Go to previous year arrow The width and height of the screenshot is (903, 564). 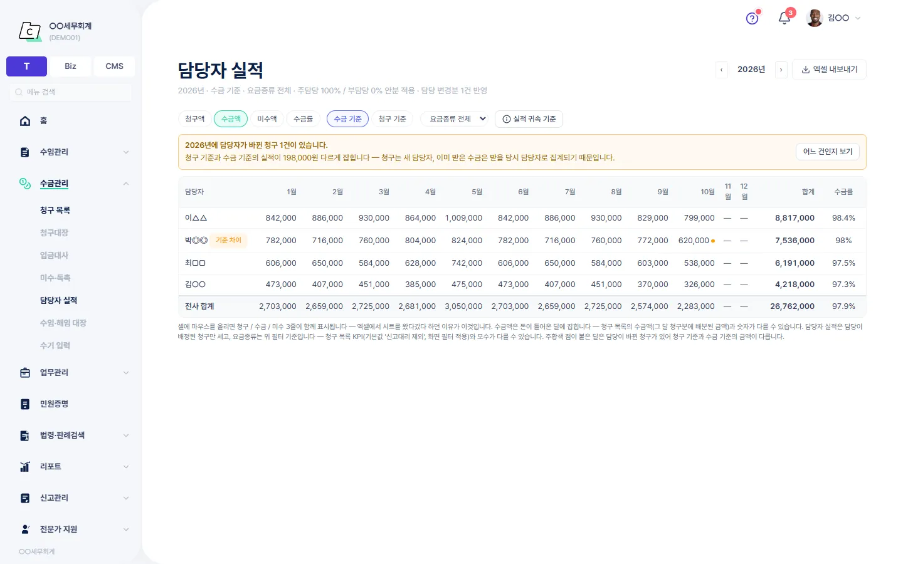(722, 70)
